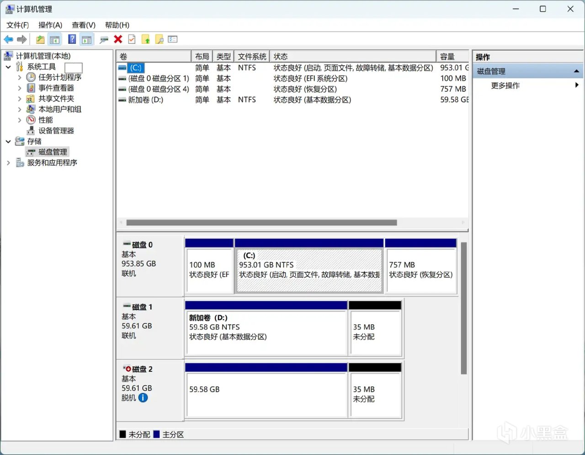Open Help via the question mark icon
The width and height of the screenshot is (585, 455).
click(72, 40)
